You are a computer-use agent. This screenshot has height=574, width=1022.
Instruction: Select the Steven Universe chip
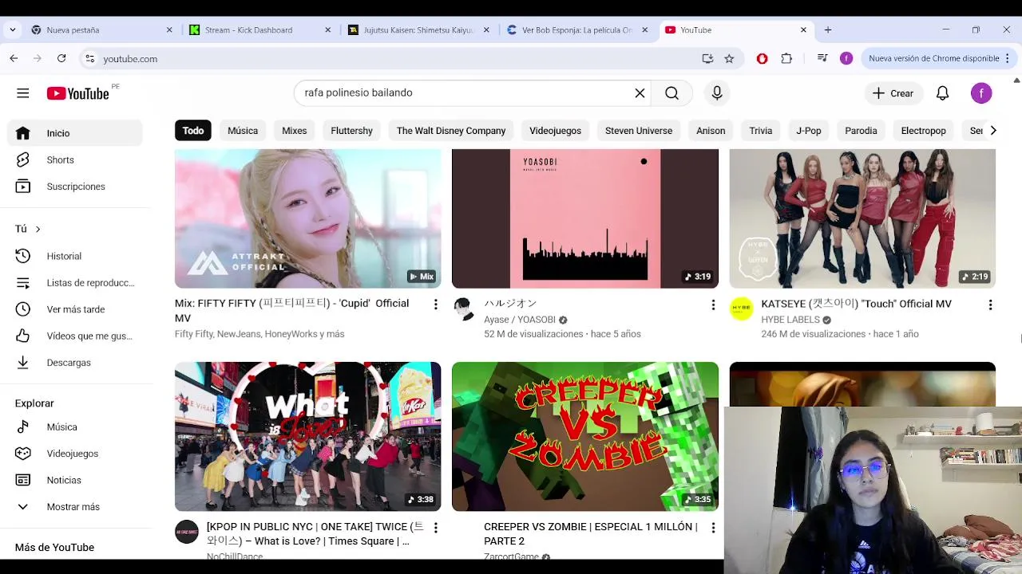[x=639, y=131]
